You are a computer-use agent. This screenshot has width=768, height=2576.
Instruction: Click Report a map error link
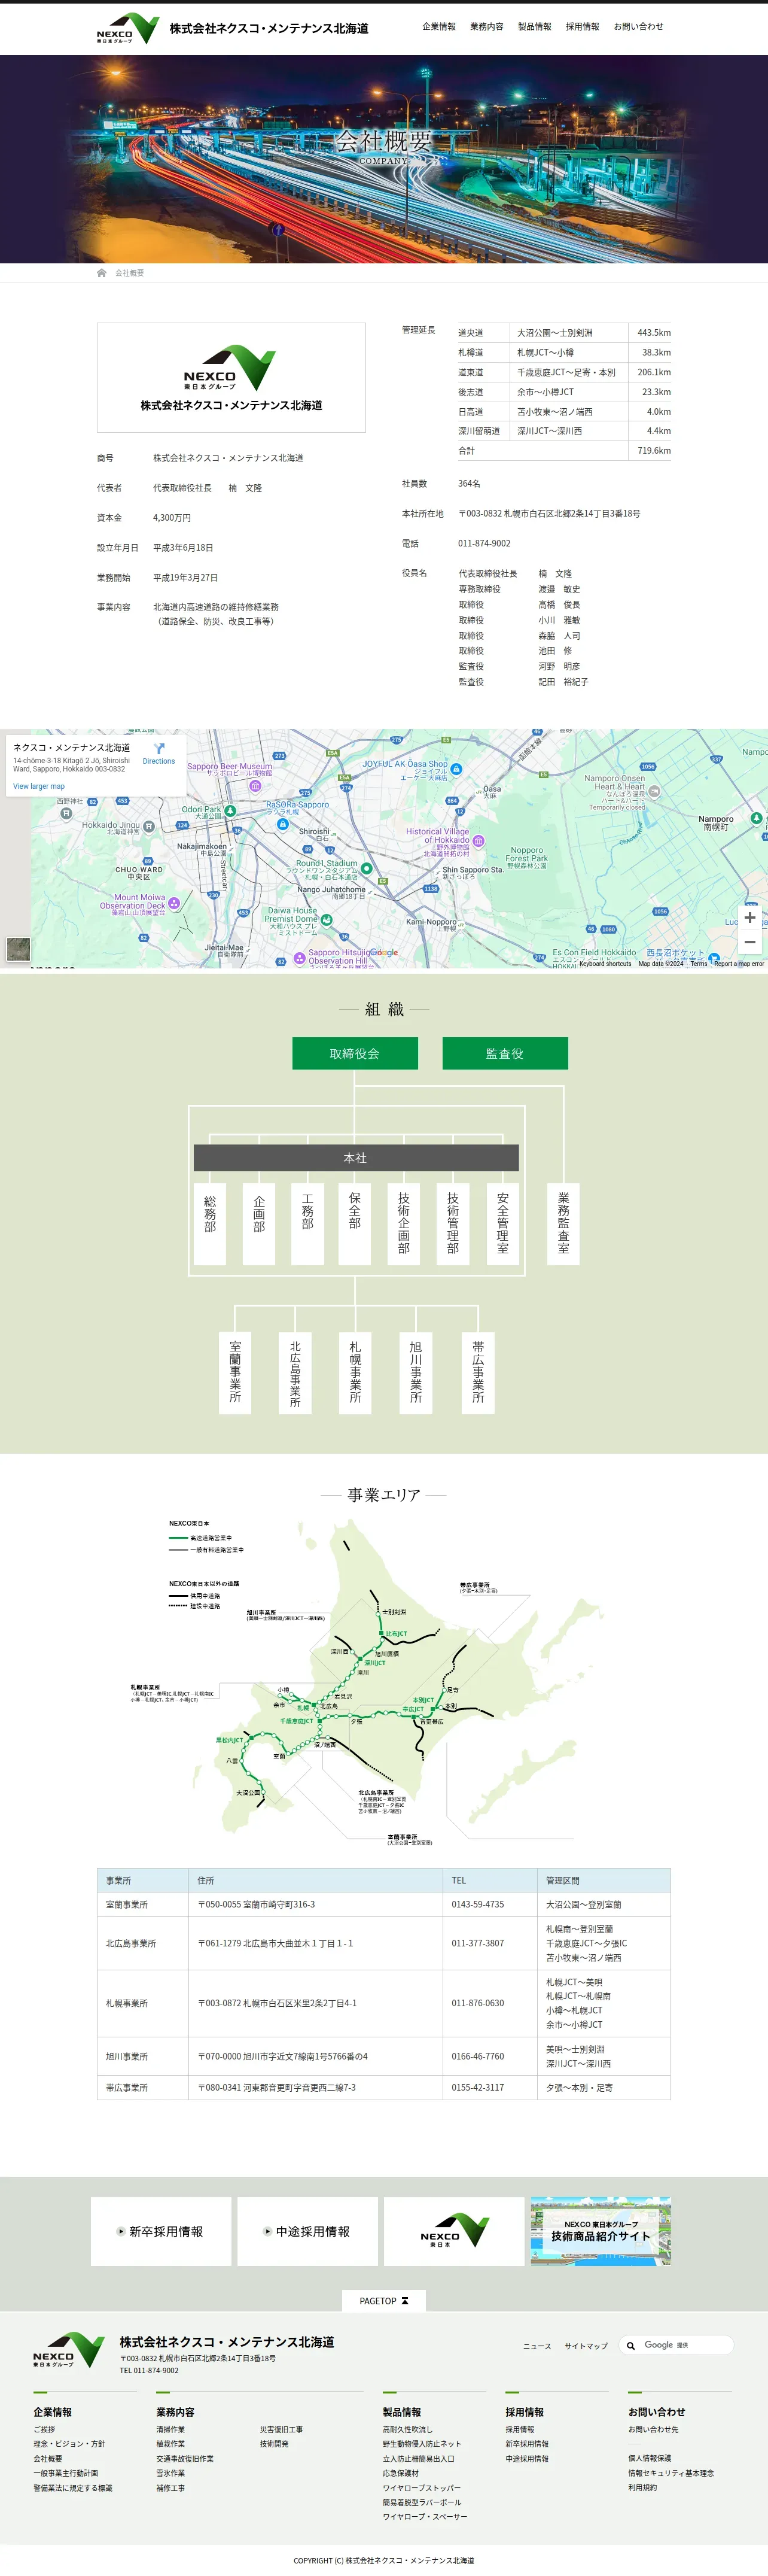(739, 964)
